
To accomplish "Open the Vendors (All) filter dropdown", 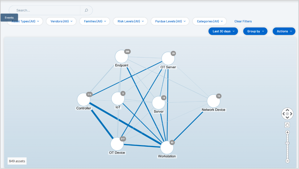I will coord(61,21).
